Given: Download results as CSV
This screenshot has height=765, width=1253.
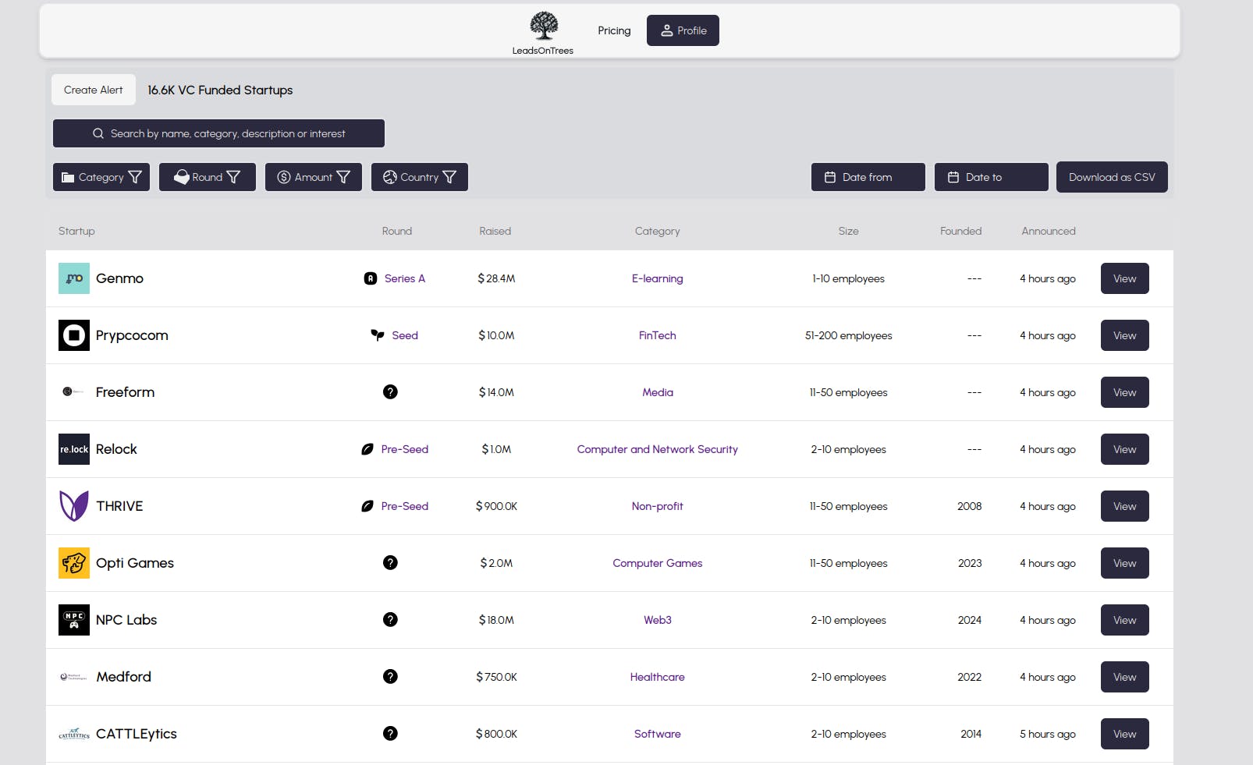Looking at the screenshot, I should [x=1112, y=177].
